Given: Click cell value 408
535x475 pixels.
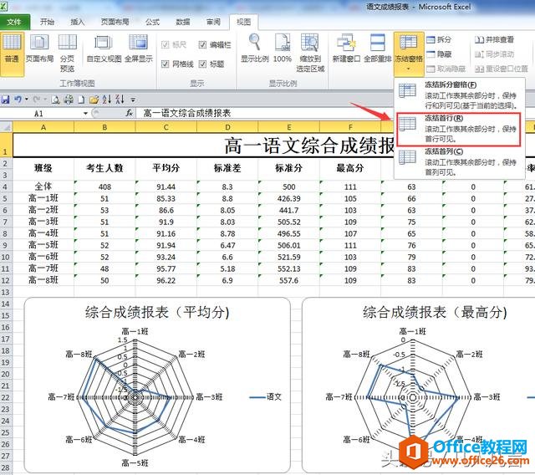Looking at the screenshot, I should tap(104, 187).
